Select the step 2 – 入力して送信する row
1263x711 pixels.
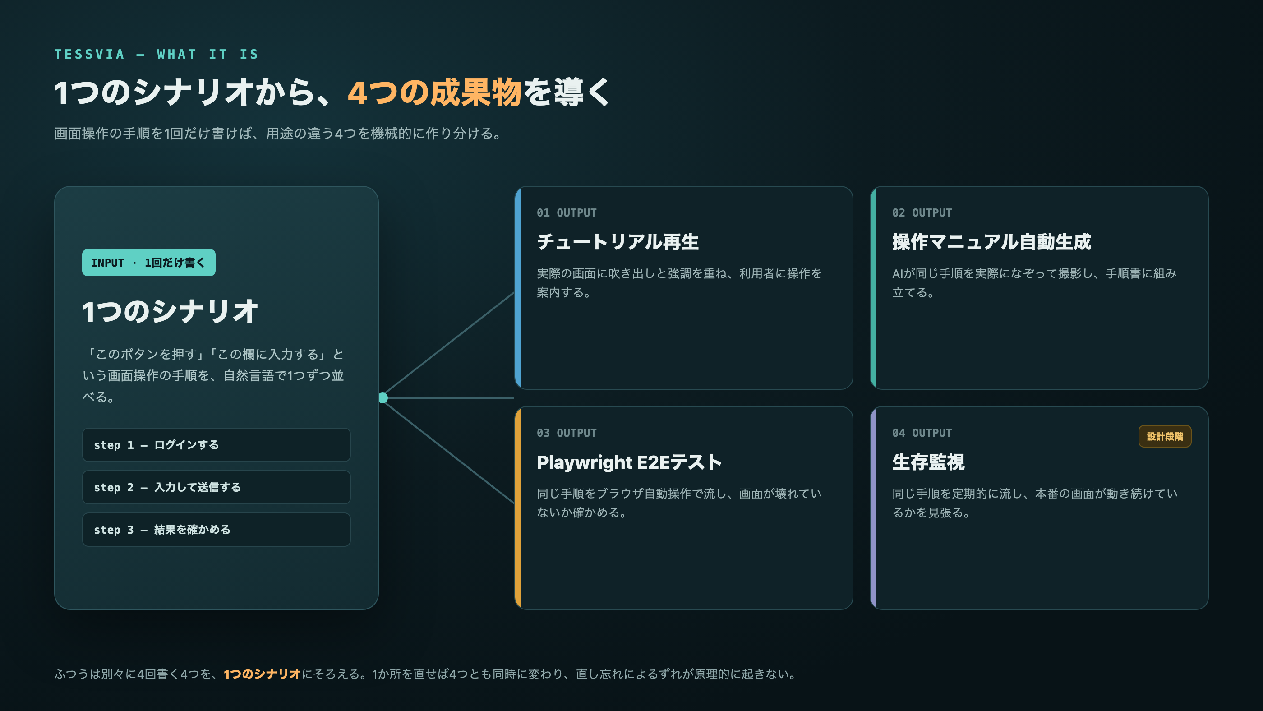216,487
